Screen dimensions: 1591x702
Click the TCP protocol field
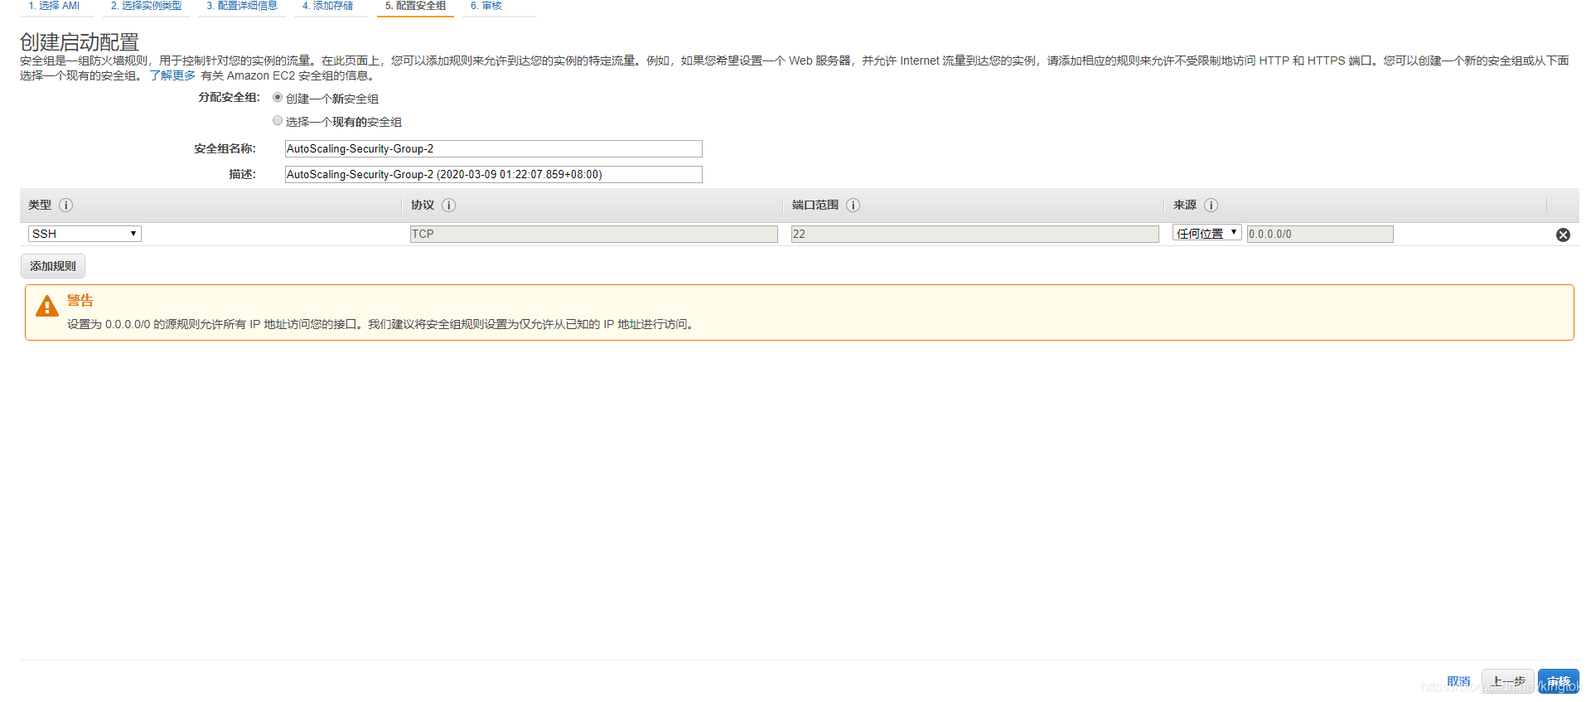click(594, 234)
